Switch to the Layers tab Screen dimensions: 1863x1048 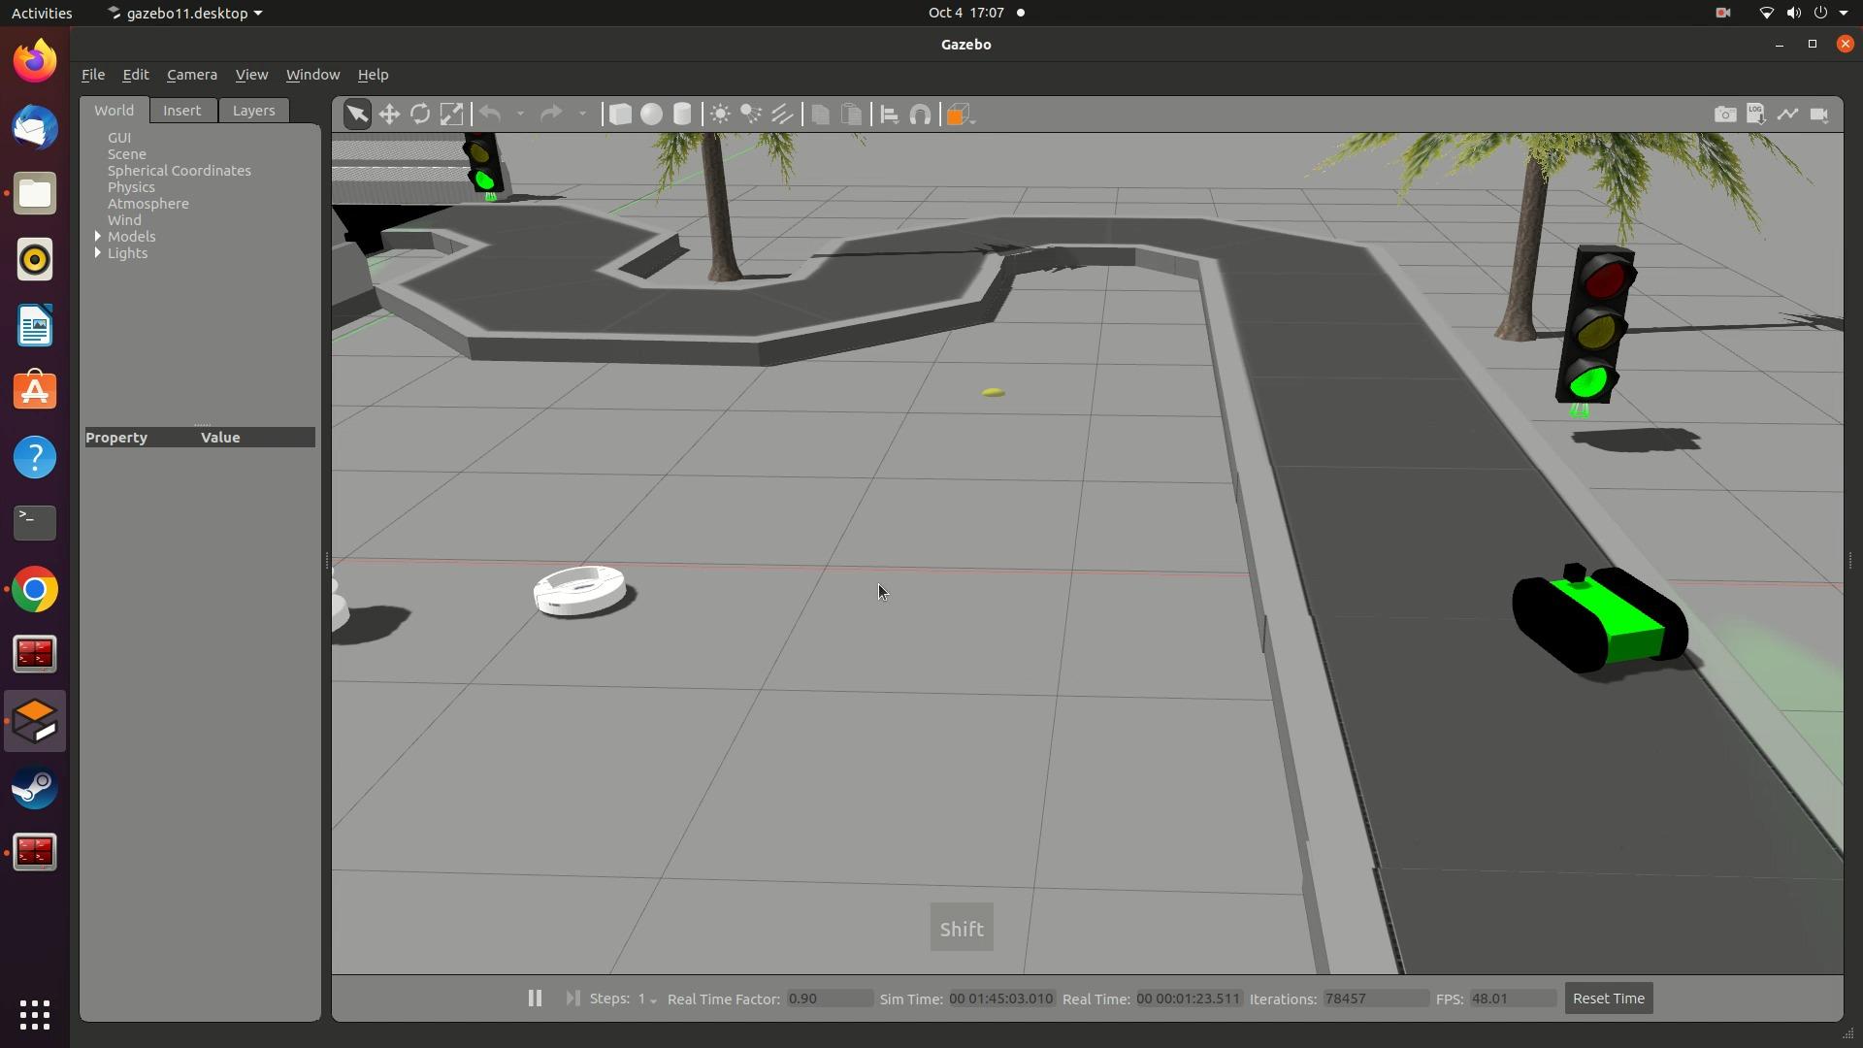click(253, 111)
